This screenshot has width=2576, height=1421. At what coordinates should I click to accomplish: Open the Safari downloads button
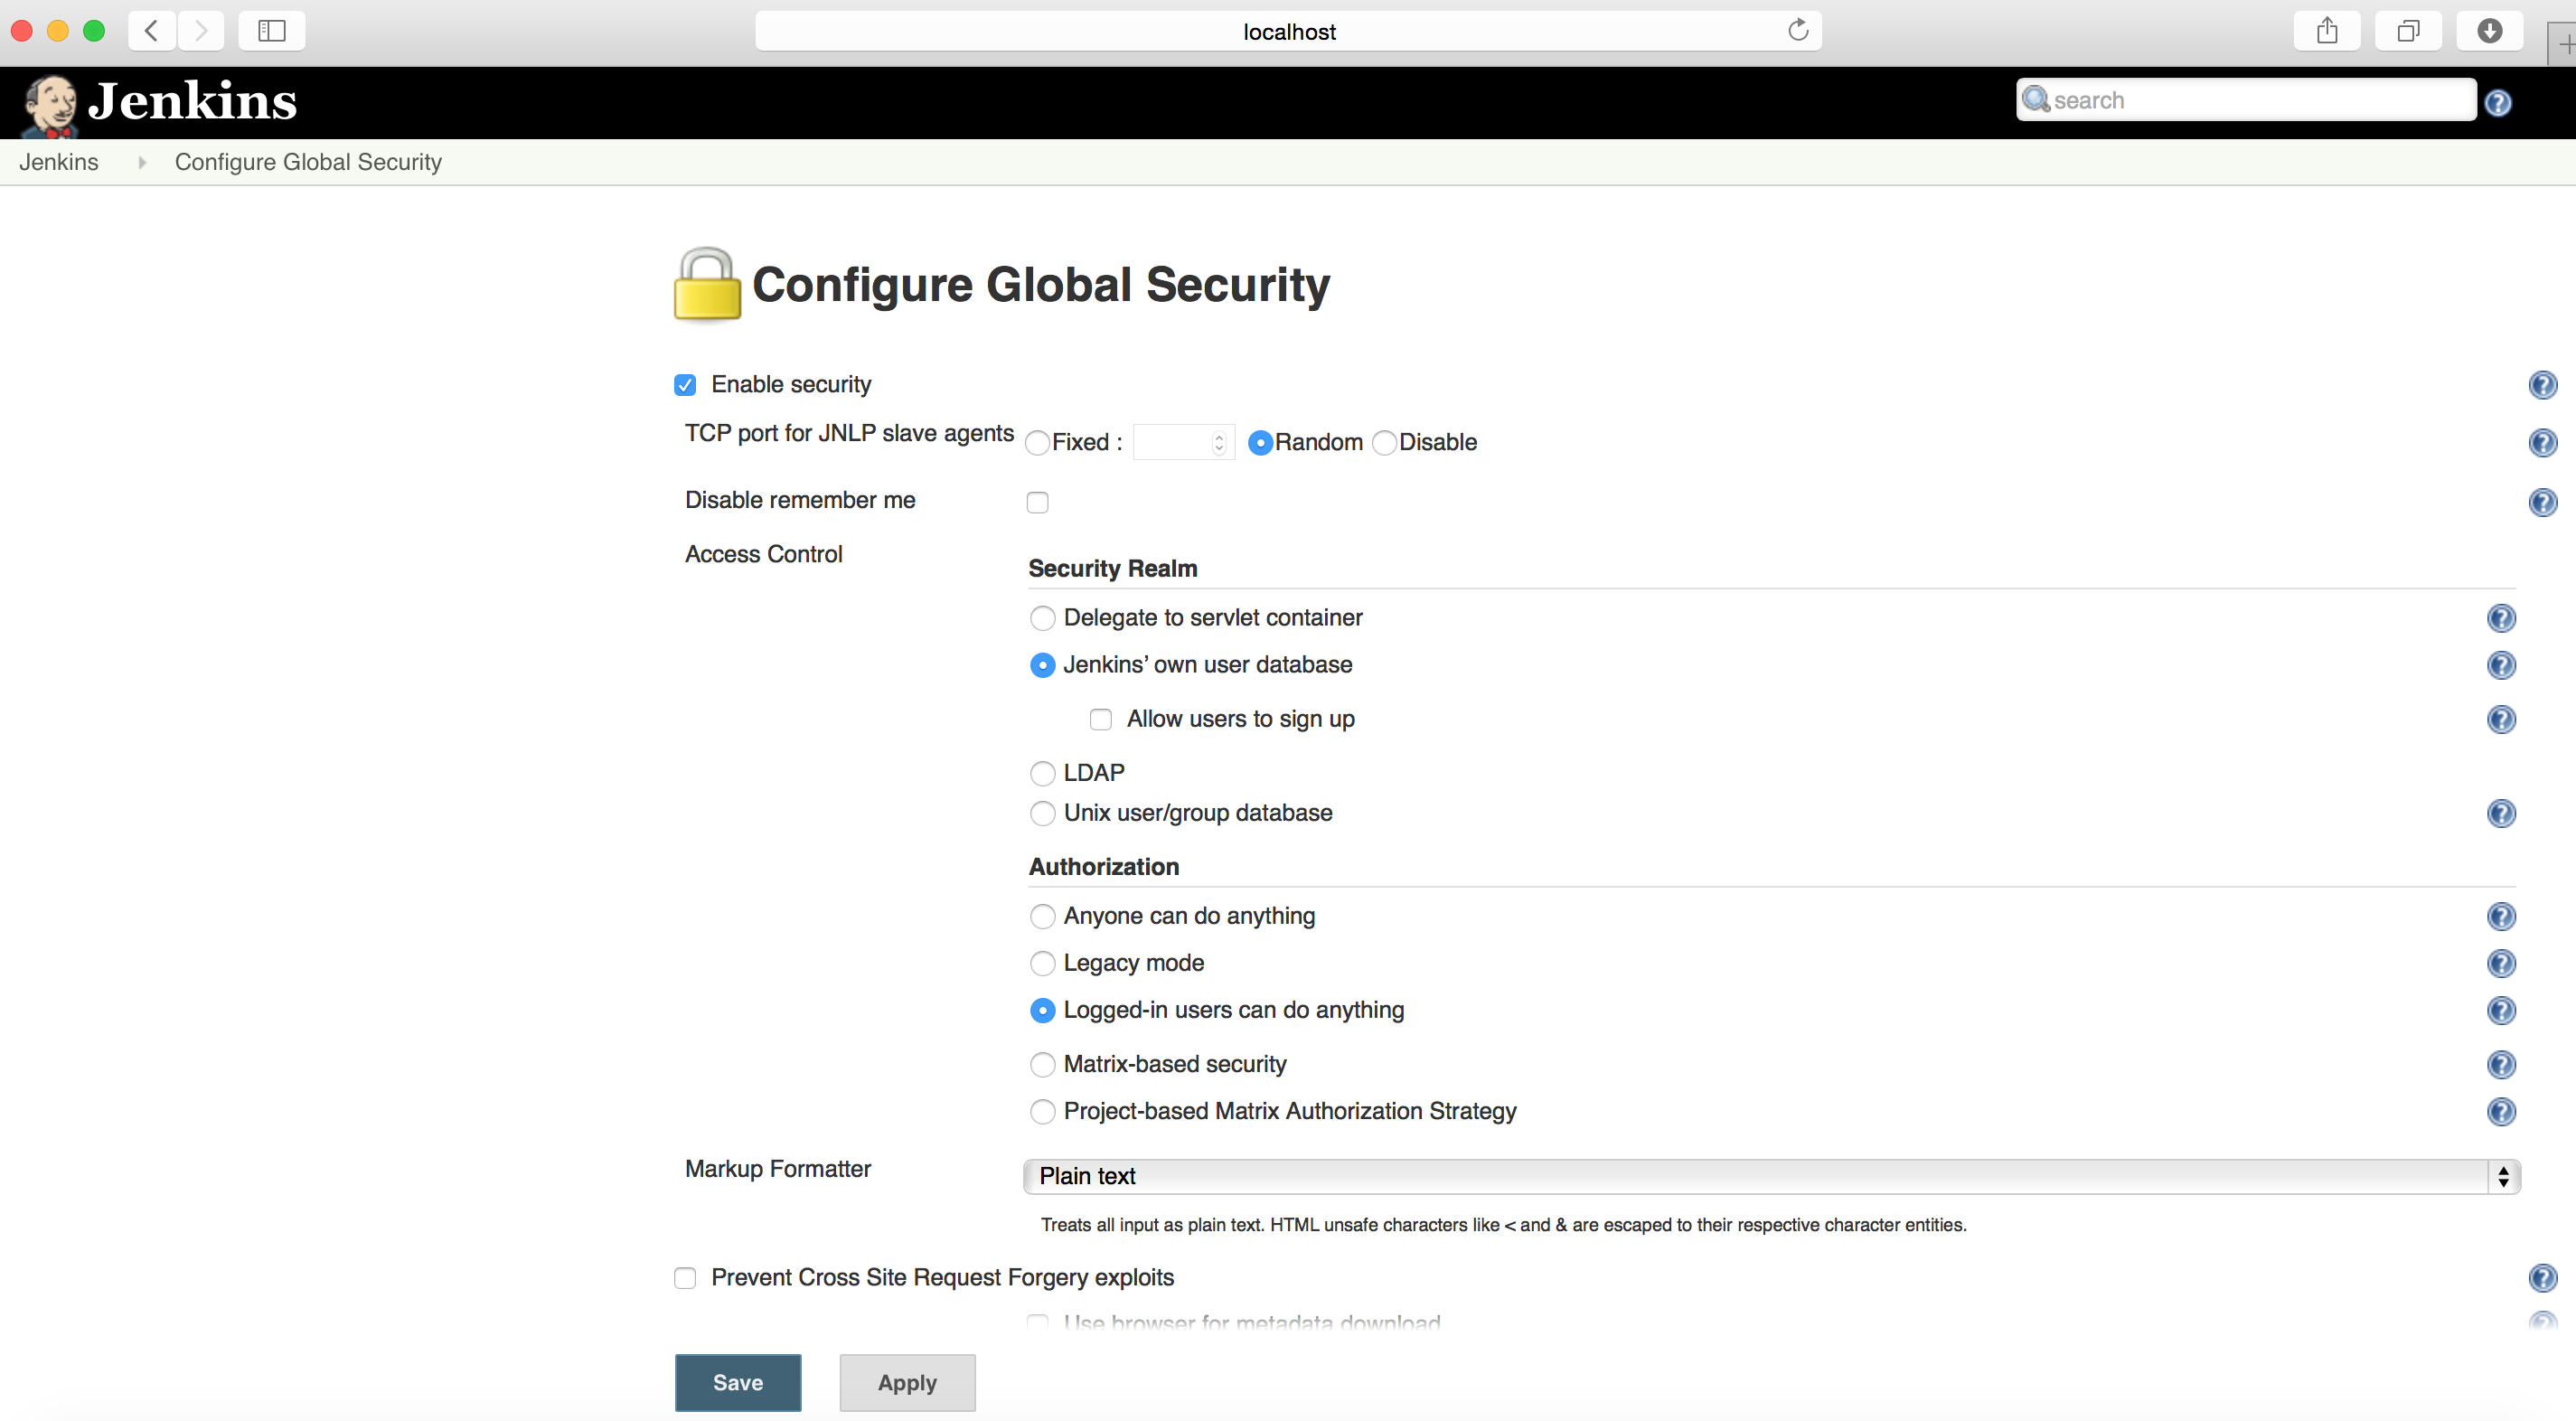click(x=2489, y=31)
